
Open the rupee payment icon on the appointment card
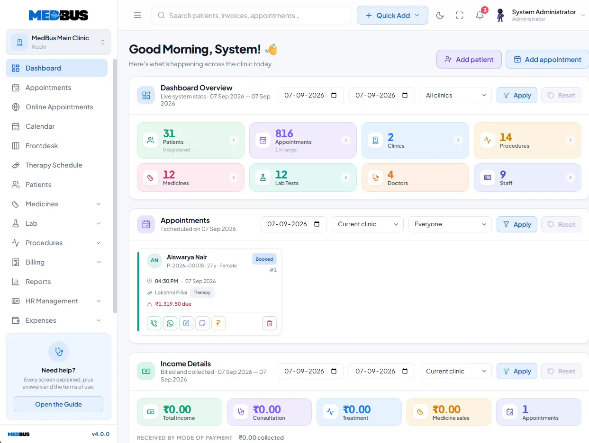click(218, 323)
